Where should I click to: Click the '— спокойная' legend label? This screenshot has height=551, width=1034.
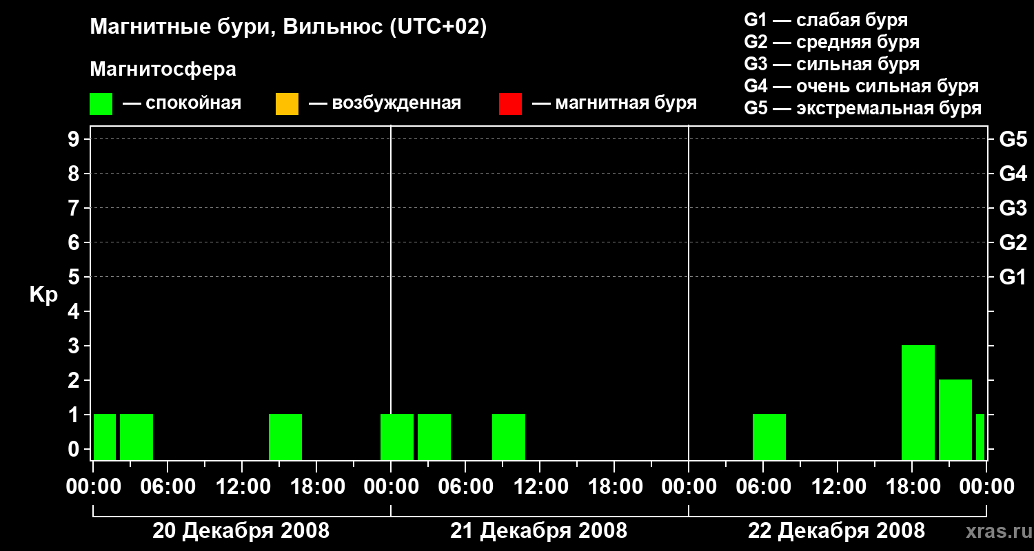[182, 103]
